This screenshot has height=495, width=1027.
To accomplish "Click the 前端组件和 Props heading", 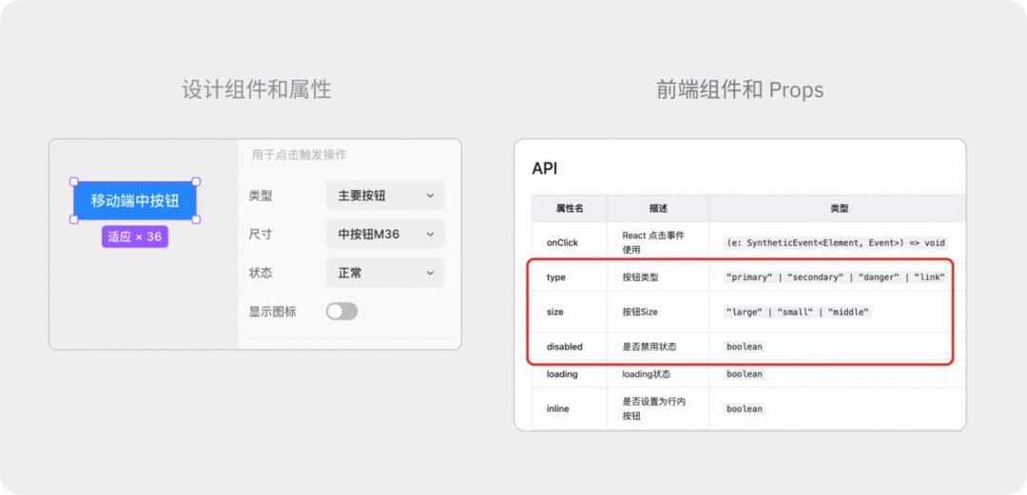I will [x=740, y=89].
